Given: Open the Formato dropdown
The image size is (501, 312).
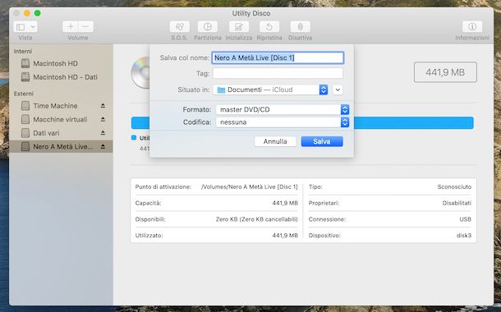Looking at the screenshot, I should tap(283, 109).
